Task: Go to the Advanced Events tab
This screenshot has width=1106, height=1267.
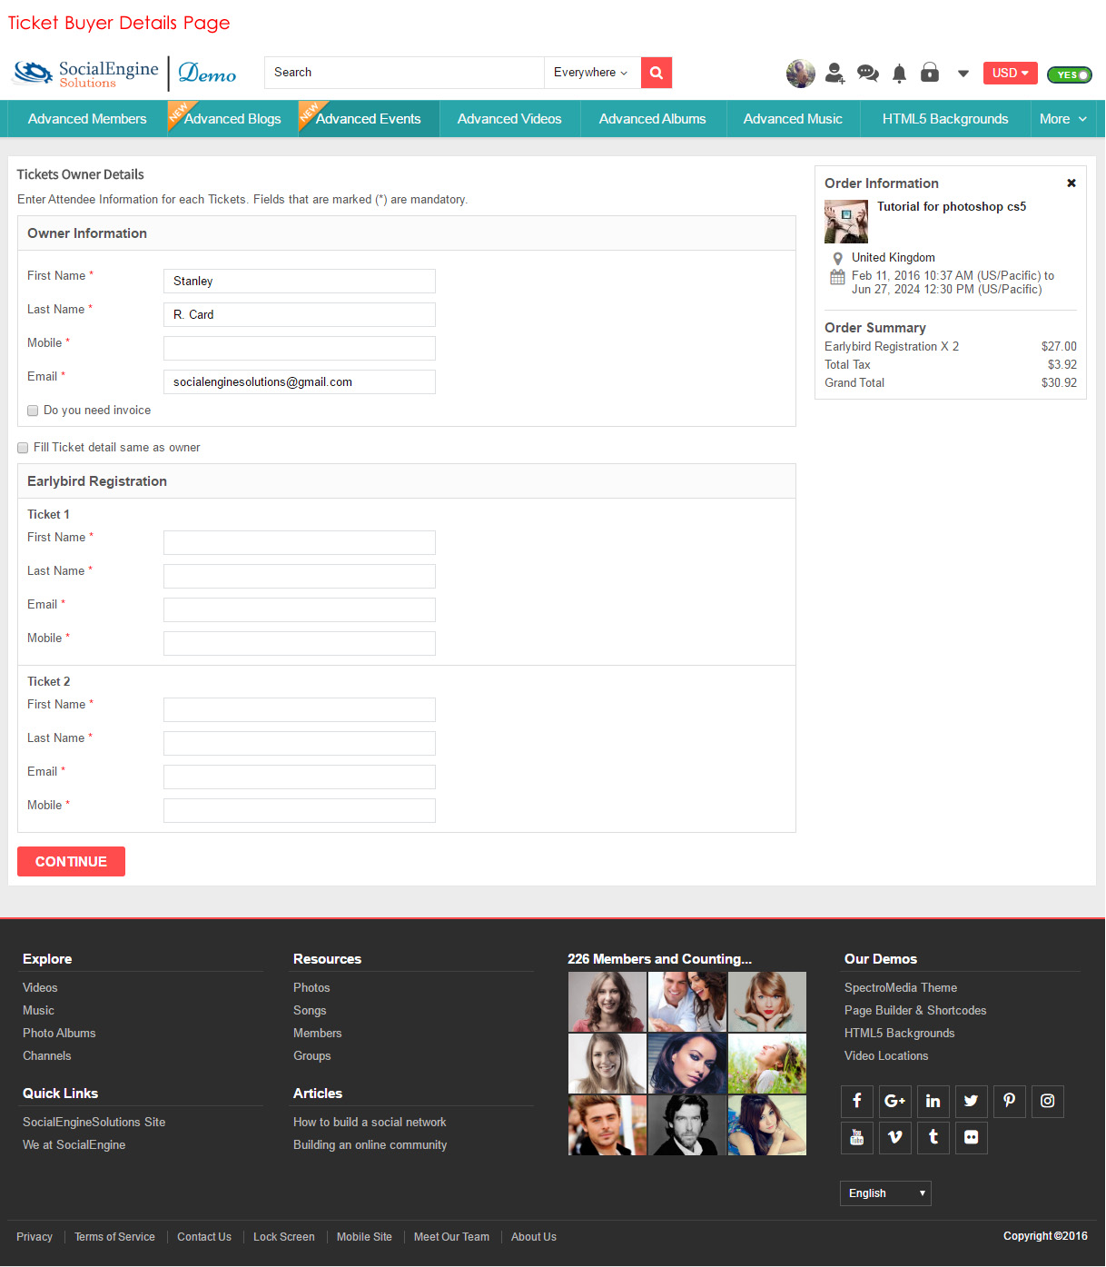Action: (368, 119)
